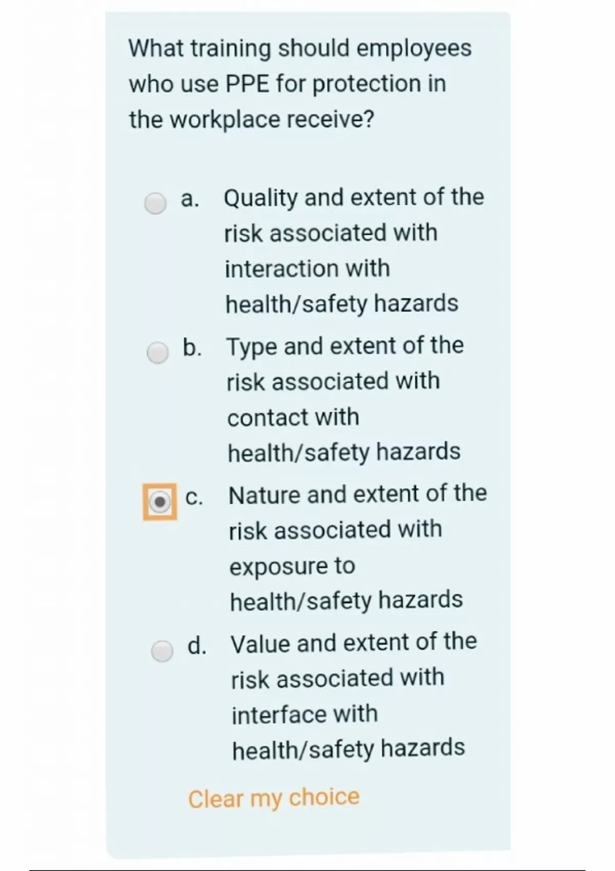This screenshot has height=871, width=615.
Task: Click 'interface with' line in option d
Action: tap(304, 714)
